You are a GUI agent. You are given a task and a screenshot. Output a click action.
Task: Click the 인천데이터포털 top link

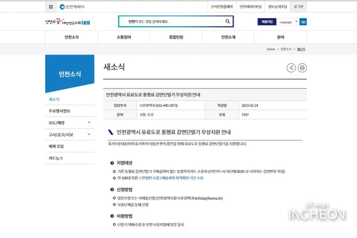point(250,7)
